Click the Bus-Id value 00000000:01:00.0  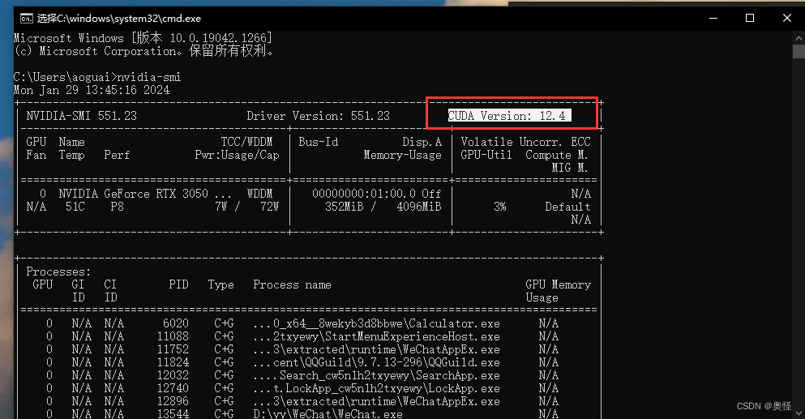[x=363, y=194]
